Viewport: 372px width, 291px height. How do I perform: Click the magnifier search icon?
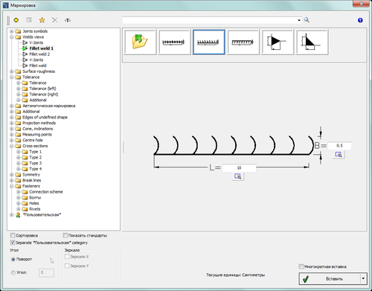(307, 20)
